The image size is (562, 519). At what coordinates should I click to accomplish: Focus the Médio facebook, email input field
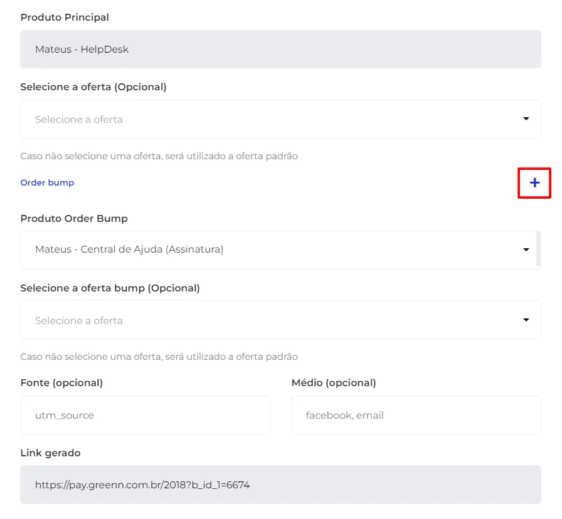(416, 415)
